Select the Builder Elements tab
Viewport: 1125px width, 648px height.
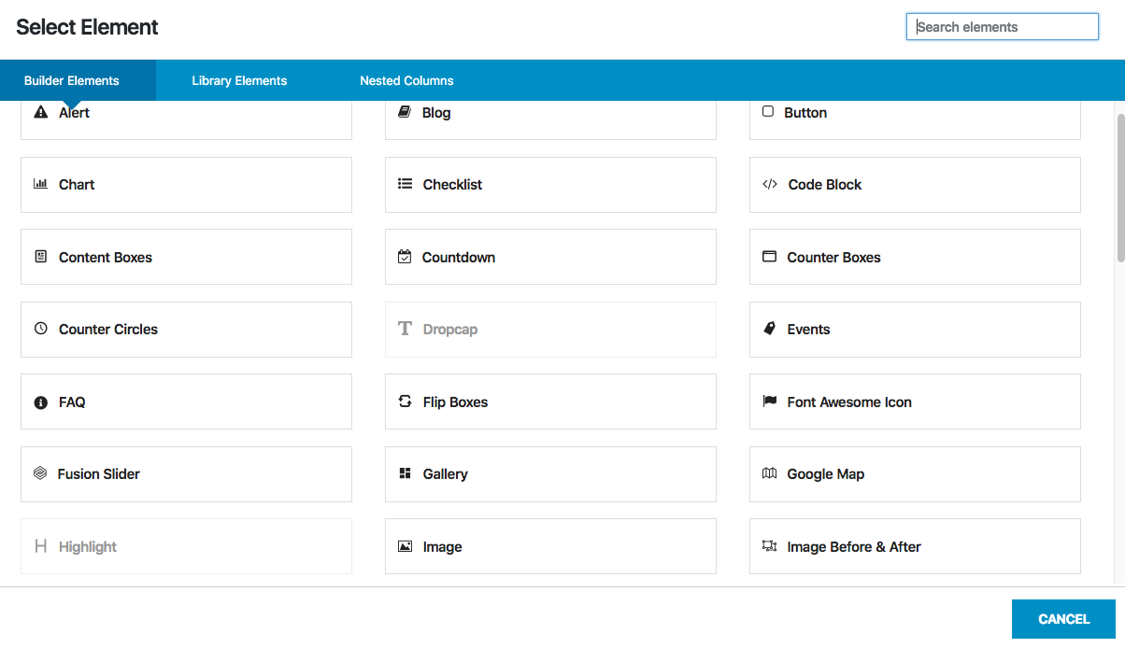pyautogui.click(x=72, y=80)
